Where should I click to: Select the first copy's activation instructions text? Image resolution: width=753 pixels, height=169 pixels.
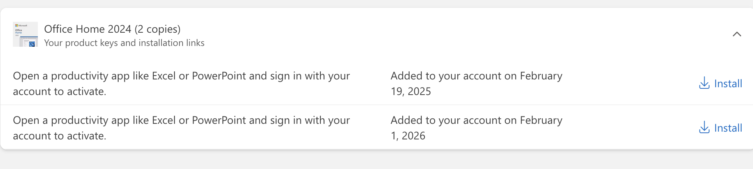tap(181, 83)
